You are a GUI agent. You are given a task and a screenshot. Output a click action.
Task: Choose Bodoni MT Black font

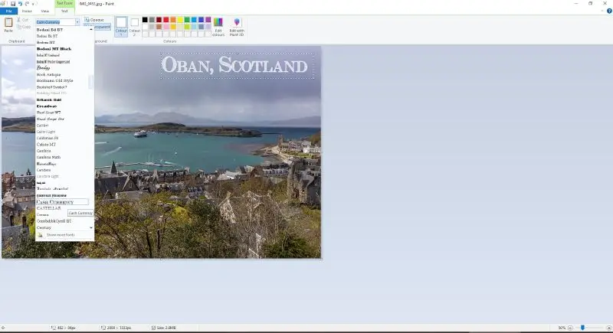(54, 49)
